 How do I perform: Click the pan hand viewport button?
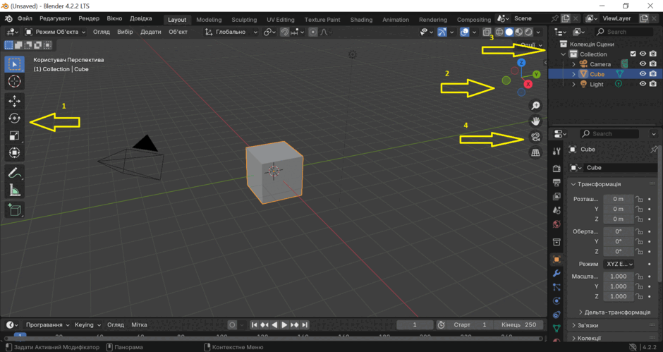[x=535, y=121]
